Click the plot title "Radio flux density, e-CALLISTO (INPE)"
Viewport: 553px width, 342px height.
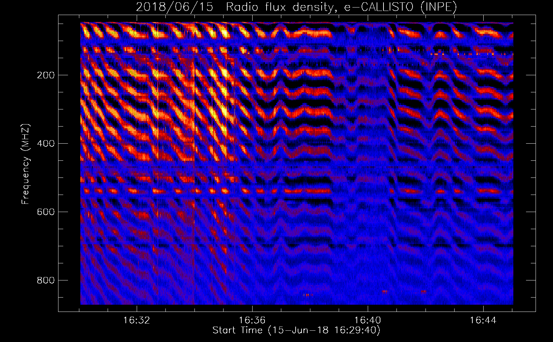click(x=341, y=7)
